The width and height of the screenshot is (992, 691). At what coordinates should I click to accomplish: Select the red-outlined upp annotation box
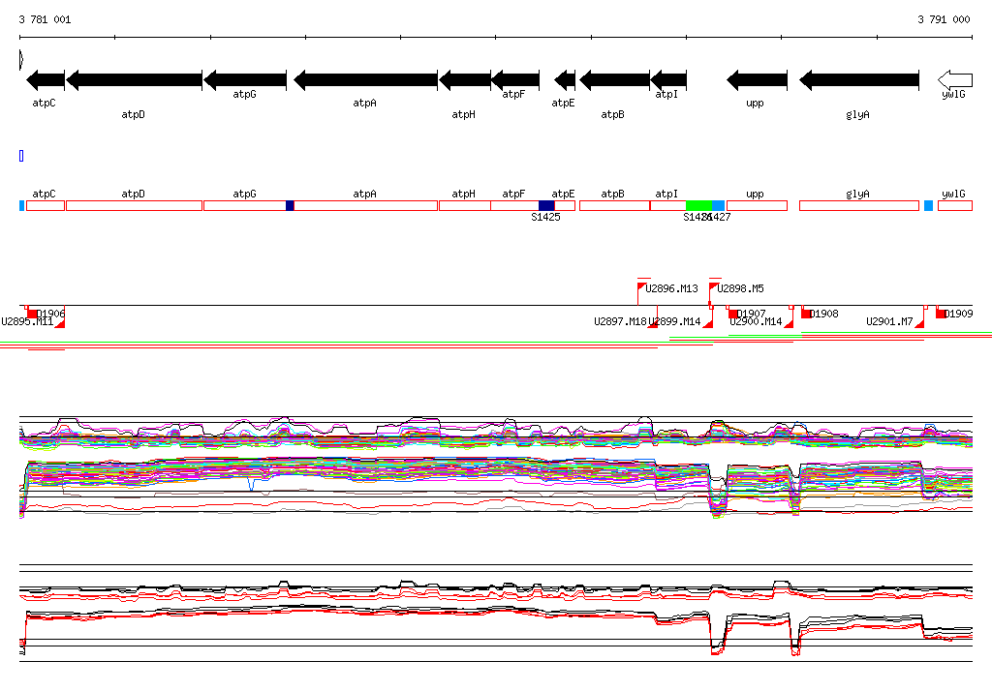coord(758,205)
